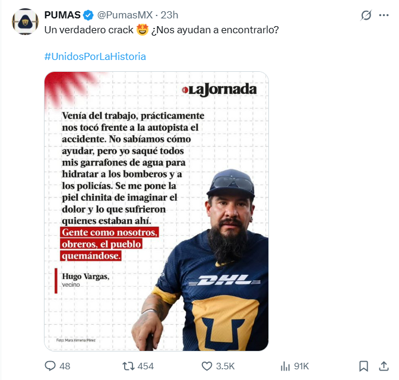Open the @PumasMX handle link
Image resolution: width=399 pixels, height=380 pixels.
[x=123, y=15]
